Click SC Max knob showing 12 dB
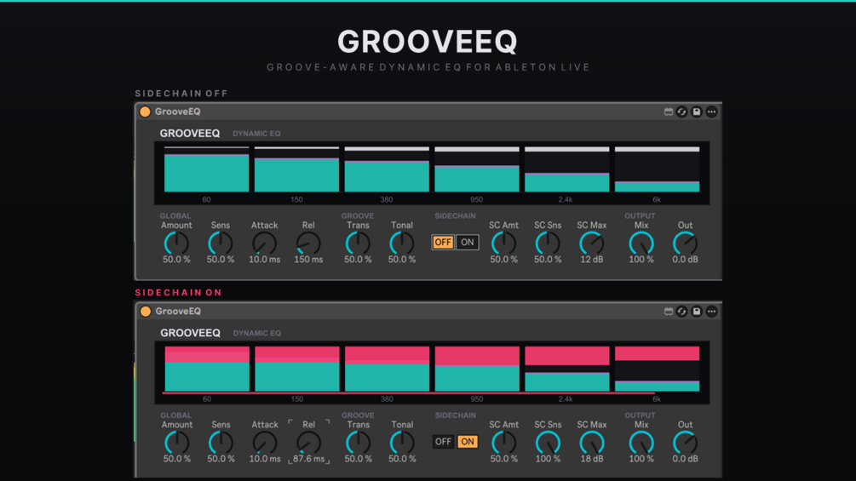Viewport: 856px width, 481px height. click(592, 243)
